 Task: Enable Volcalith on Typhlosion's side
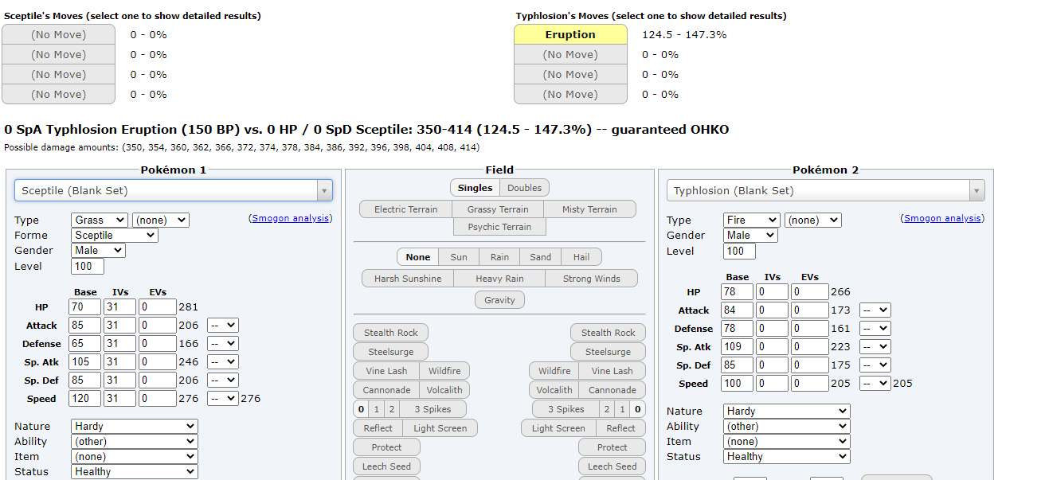(x=554, y=390)
